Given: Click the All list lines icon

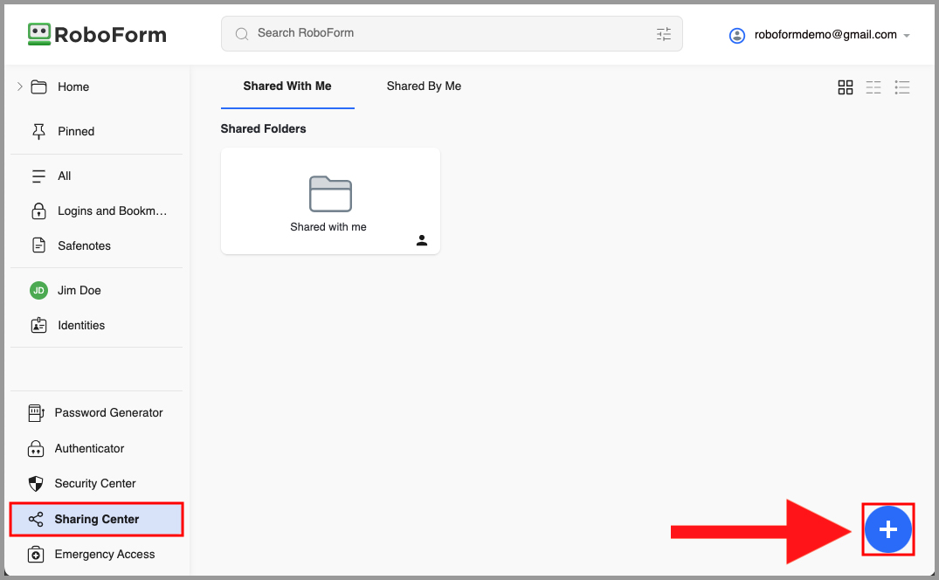Looking at the screenshot, I should (x=39, y=176).
